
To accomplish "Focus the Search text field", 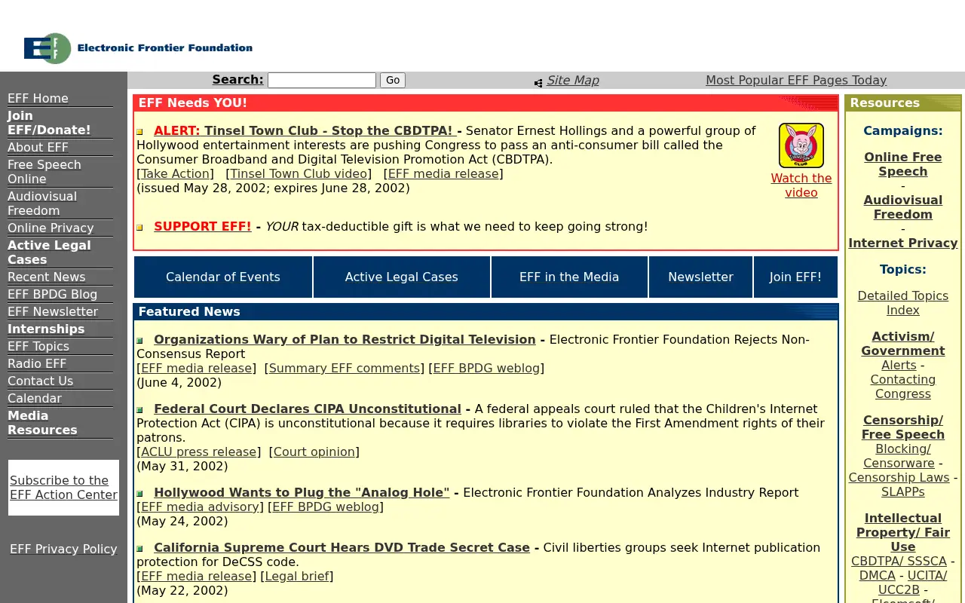I will coord(322,81).
